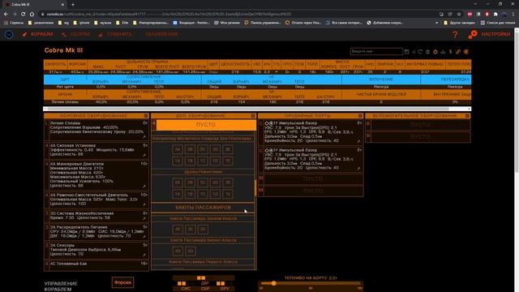This screenshot has height=292, width=519.
Task: Add a pip to ОРУ weapons
Action: [225, 289]
